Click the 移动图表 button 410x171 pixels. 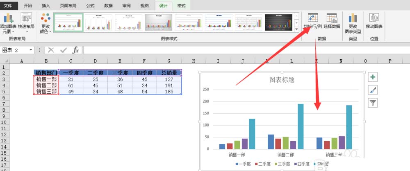374,21
